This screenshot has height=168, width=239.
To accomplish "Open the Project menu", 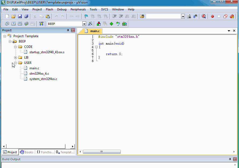I will 37,9.
